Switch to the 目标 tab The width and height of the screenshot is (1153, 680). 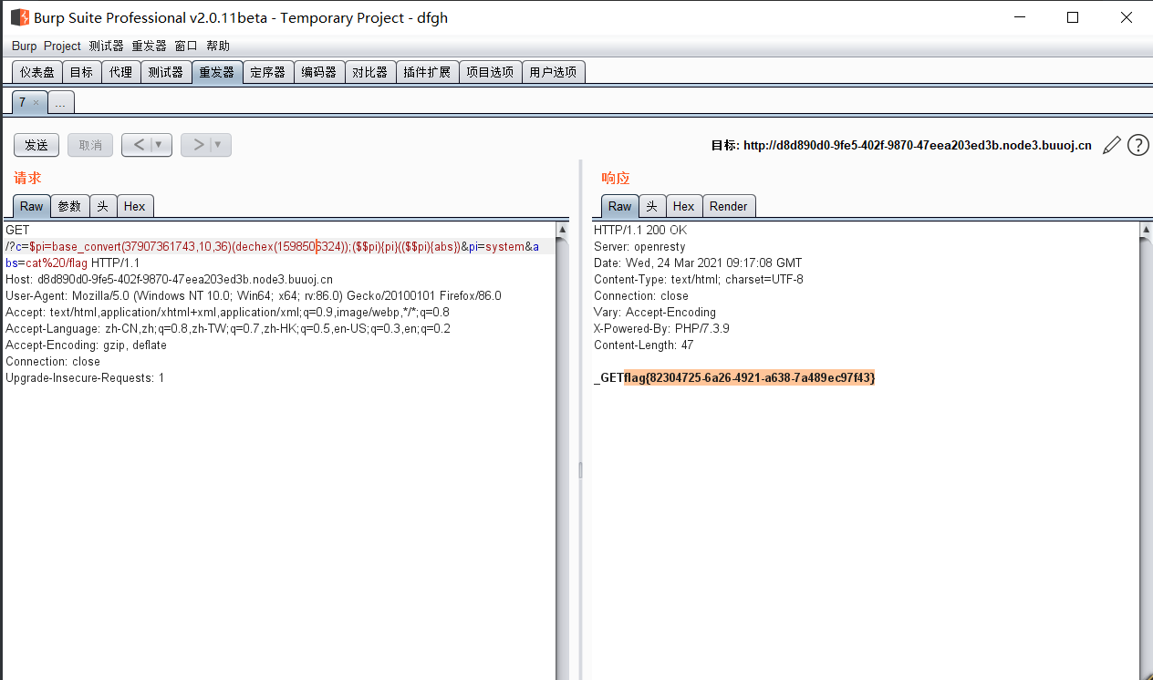pyautogui.click(x=81, y=72)
